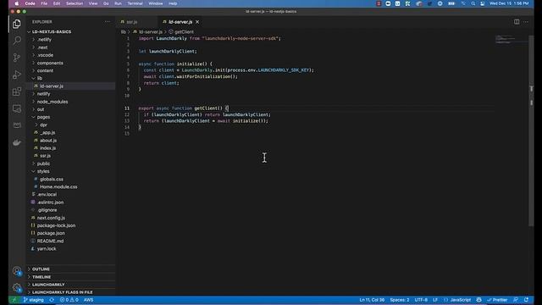Image resolution: width=542 pixels, height=305 pixels.
Task: Open the Selection menu
Action: pos(75,3)
